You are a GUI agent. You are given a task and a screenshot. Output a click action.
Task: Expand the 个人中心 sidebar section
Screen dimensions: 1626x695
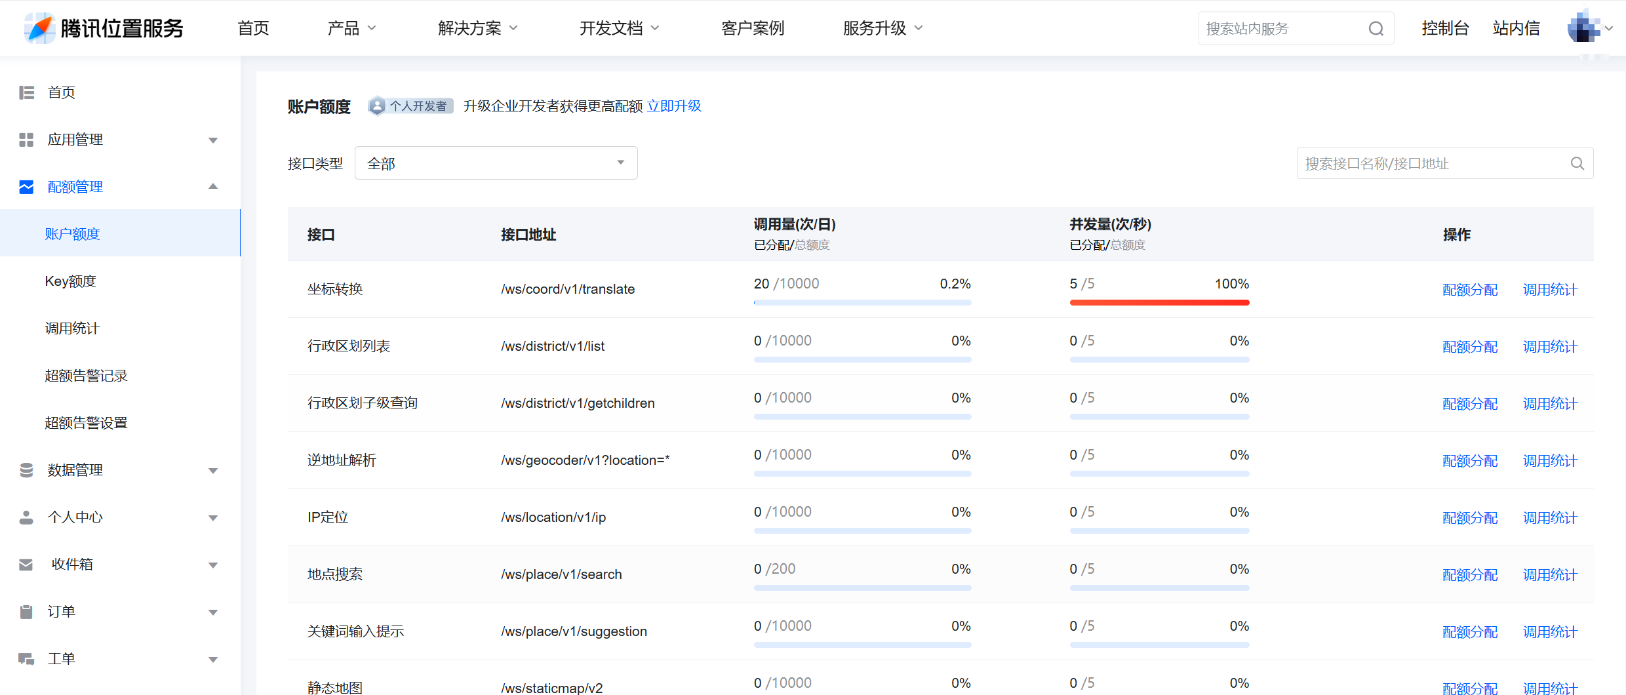212,518
